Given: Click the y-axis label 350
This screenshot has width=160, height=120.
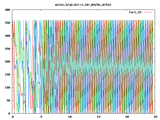Looking at the screenshot, I should [7, 23].
